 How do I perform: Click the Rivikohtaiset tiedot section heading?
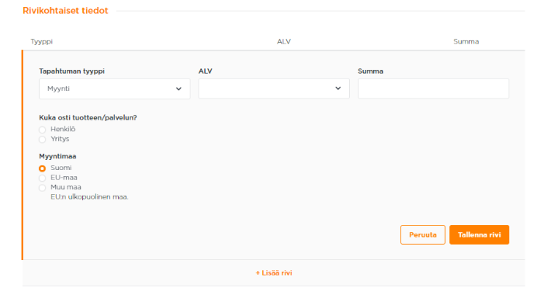65,11
